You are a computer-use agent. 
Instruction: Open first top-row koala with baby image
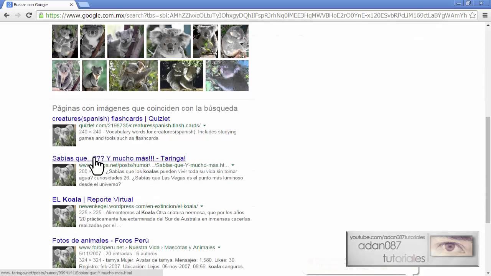[65, 41]
